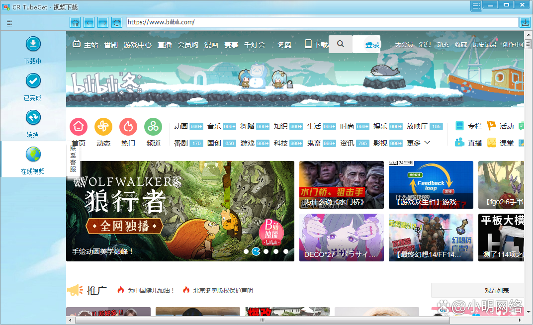
Task: Open 消息 messages link
Action: [x=425, y=45]
